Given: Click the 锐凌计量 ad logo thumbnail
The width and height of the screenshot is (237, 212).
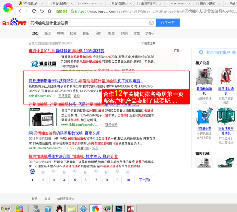Looking at the screenshot, I should (x=43, y=63).
